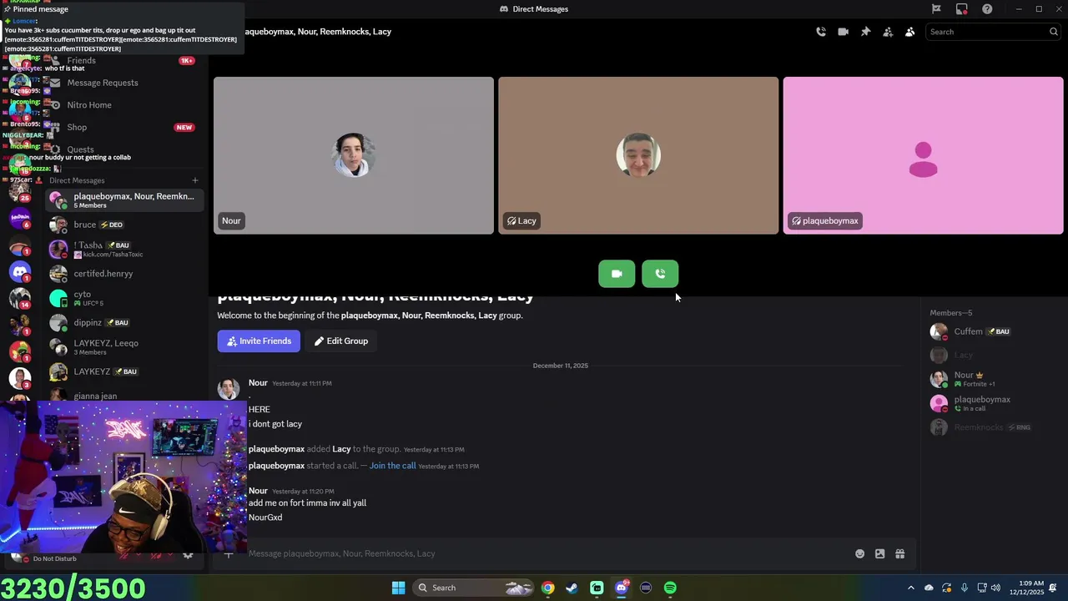1068x601 pixels.
Task: Open Discord taskbar icon
Action: coord(621,588)
